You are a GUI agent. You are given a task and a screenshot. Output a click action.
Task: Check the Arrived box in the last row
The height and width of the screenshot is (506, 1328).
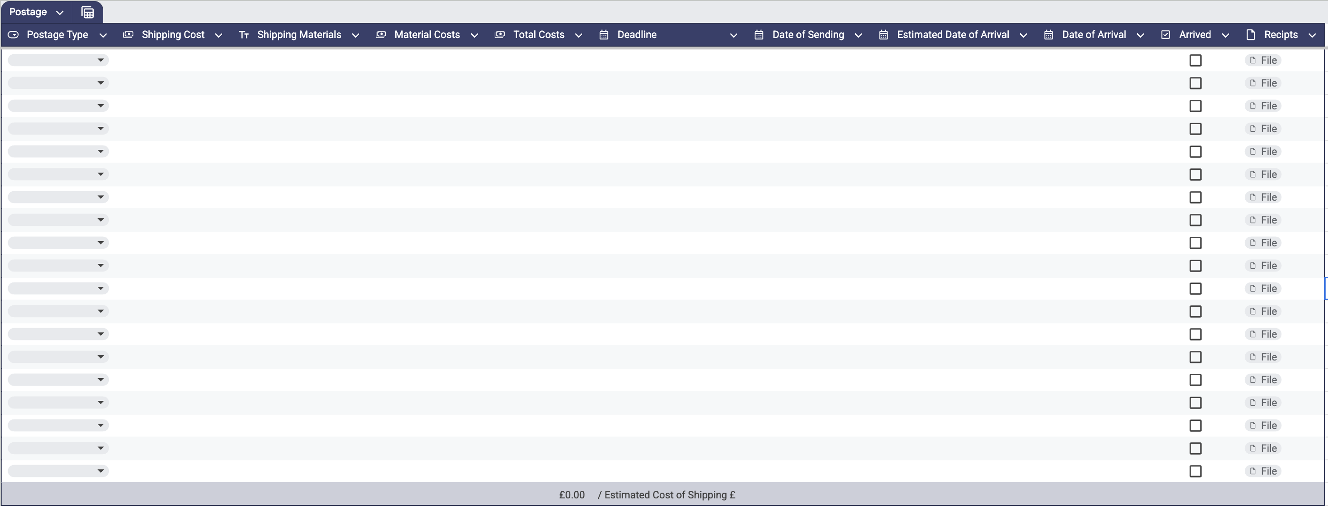[x=1195, y=471]
